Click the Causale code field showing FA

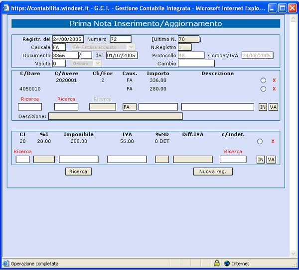click(x=59, y=47)
